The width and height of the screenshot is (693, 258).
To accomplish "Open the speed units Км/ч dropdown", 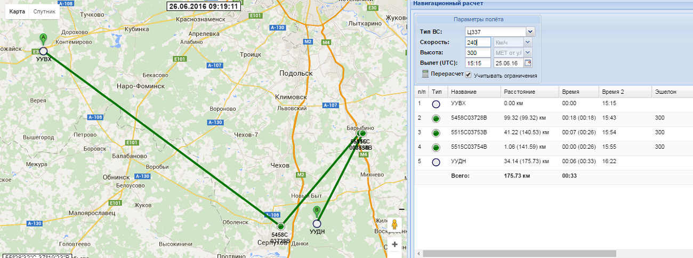I will [527, 42].
